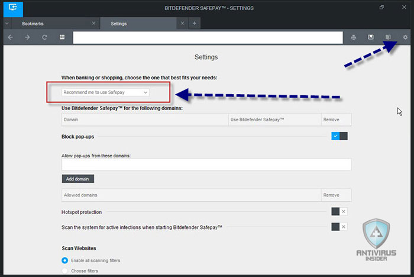Click the allow pop-ups domain input field
The width and height of the screenshot is (414, 277).
pos(206,165)
